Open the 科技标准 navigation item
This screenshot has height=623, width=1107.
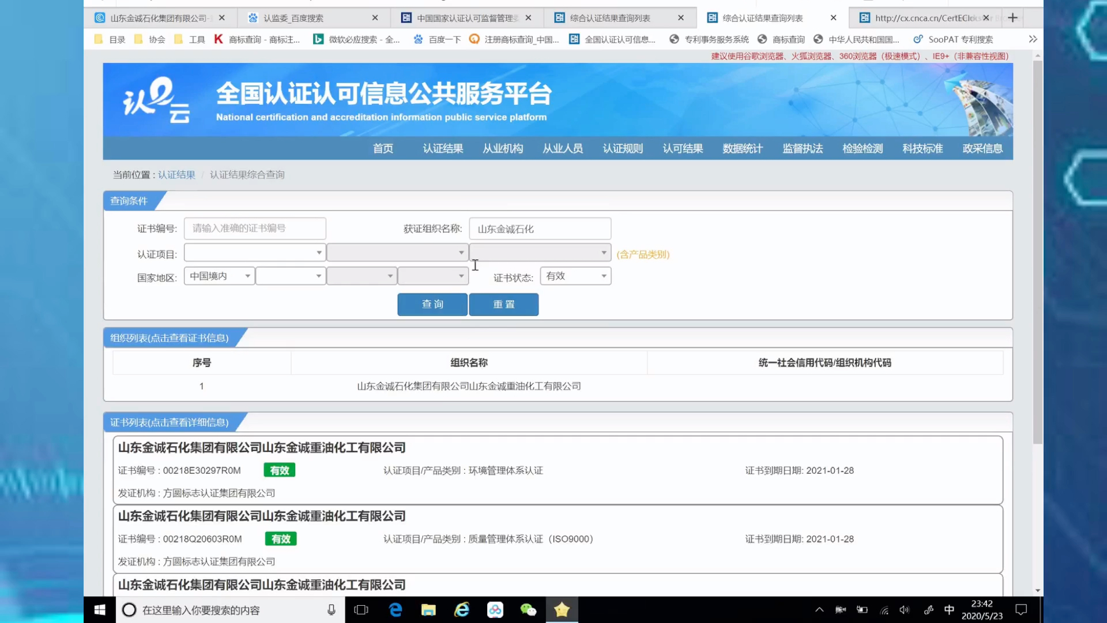point(922,148)
